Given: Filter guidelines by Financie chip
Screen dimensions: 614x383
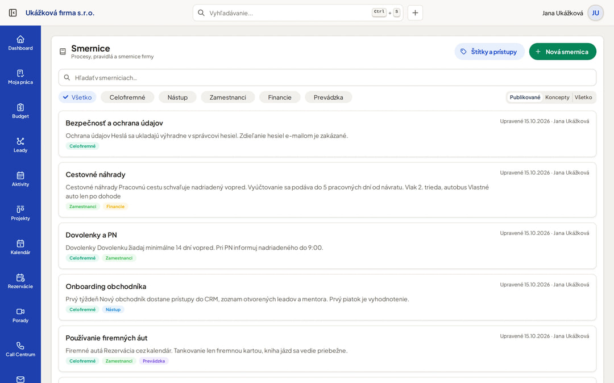Looking at the screenshot, I should click(280, 98).
